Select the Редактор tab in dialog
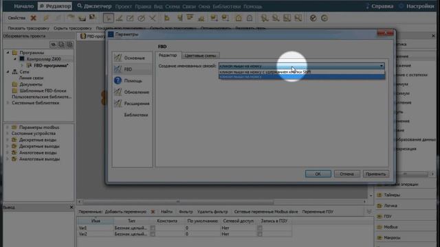The height and width of the screenshot is (247, 440). pos(168,55)
